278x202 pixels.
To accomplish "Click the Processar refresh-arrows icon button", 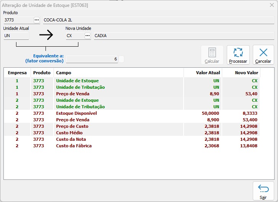I will 238,55.
